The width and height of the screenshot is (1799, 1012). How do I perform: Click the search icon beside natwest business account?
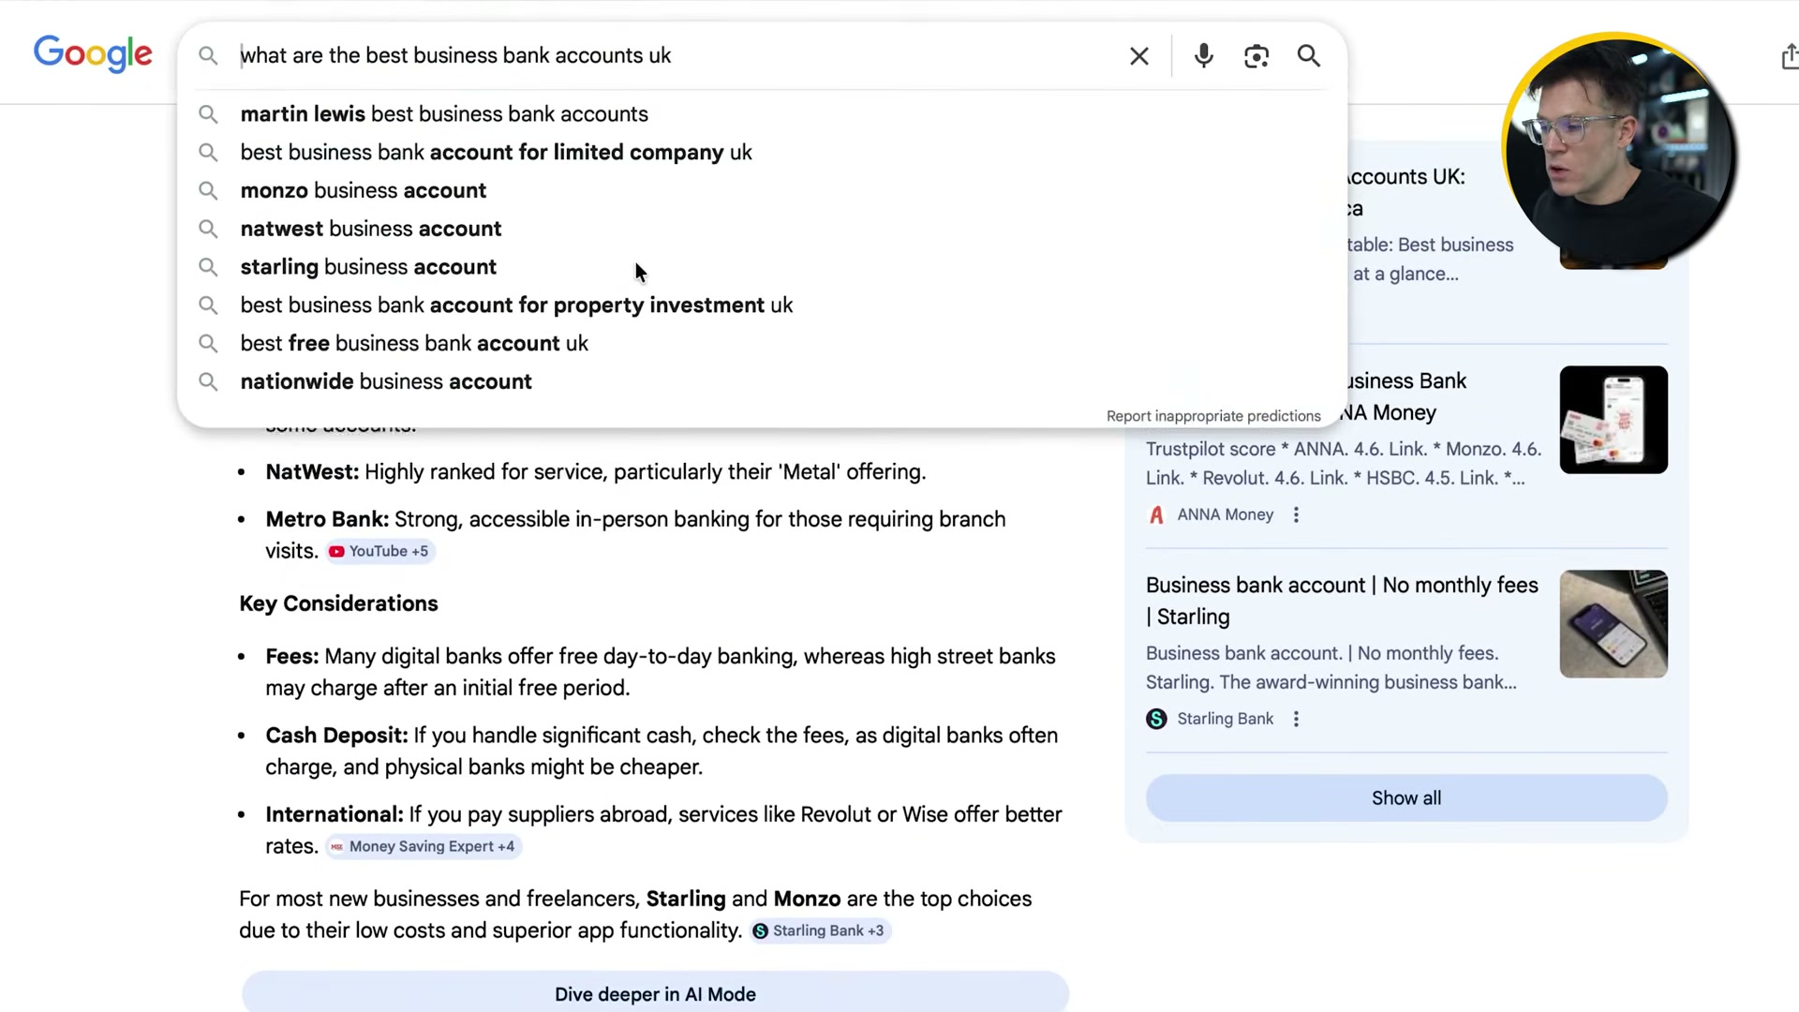coord(208,229)
